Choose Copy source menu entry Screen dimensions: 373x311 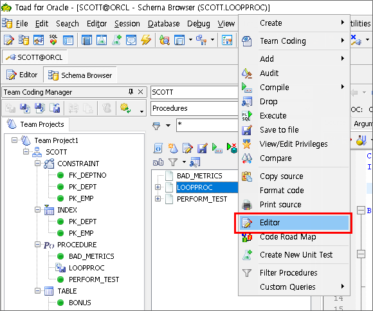[x=294, y=176]
